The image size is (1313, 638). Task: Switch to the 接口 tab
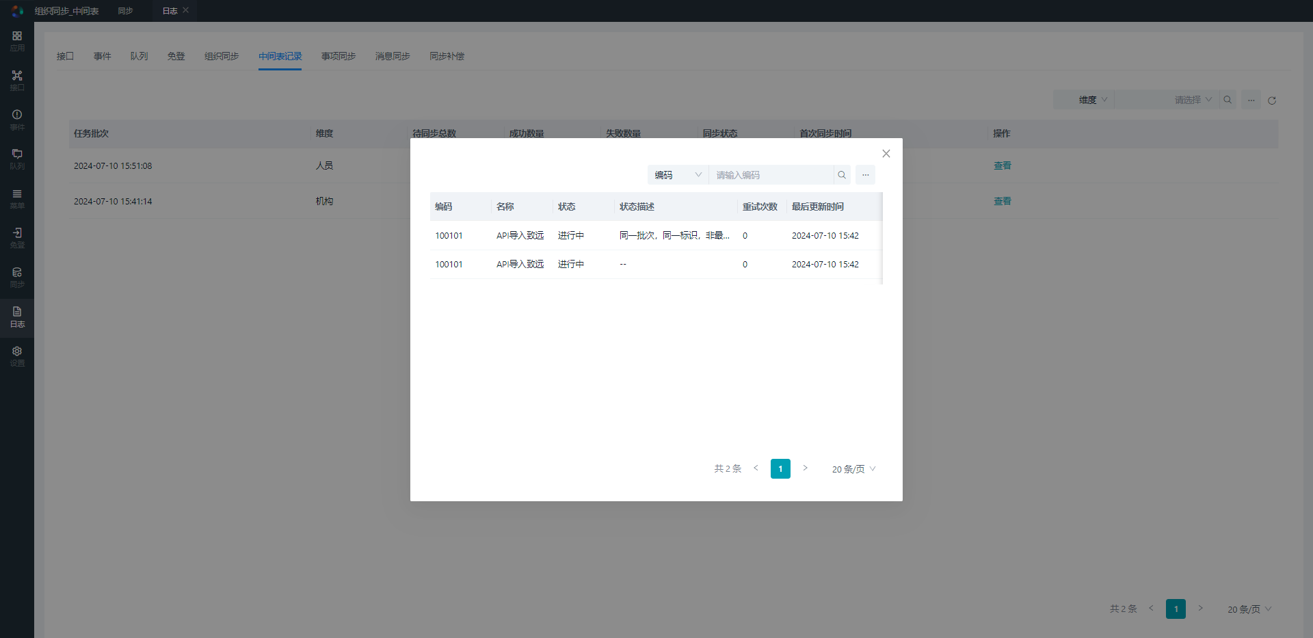tap(65, 56)
